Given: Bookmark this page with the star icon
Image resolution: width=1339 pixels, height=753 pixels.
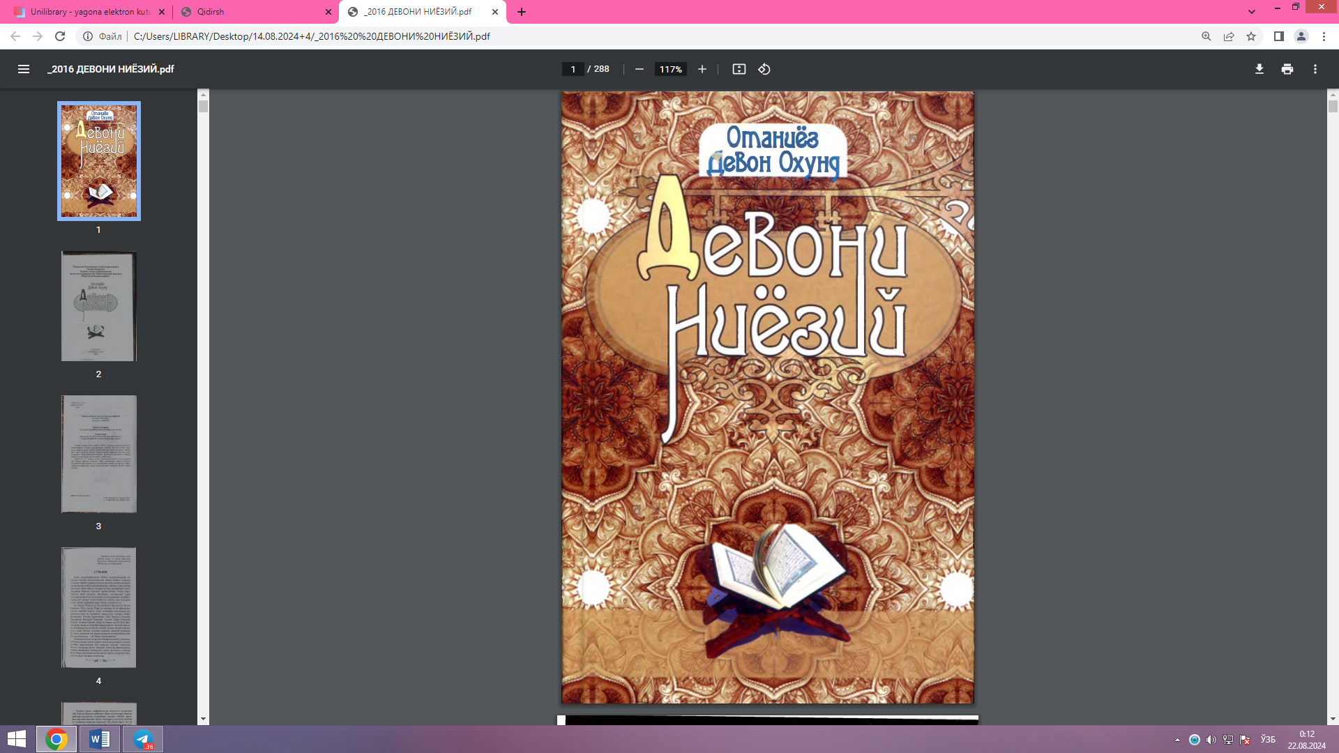Looking at the screenshot, I should pyautogui.click(x=1251, y=36).
